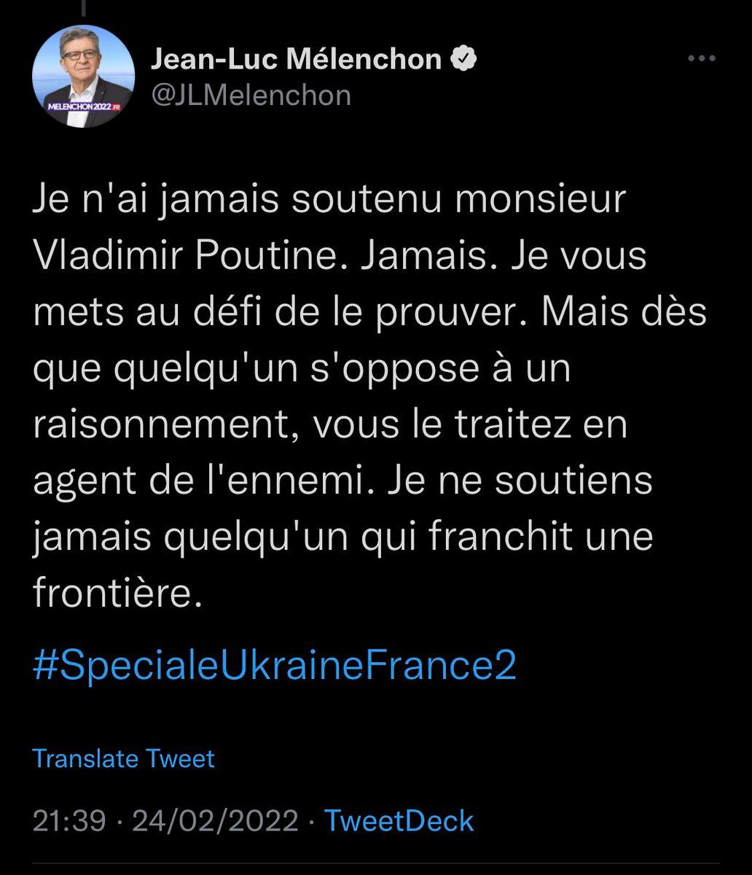Image resolution: width=752 pixels, height=875 pixels.
Task: Click the thread connector line above avatar
Action: 83,6
